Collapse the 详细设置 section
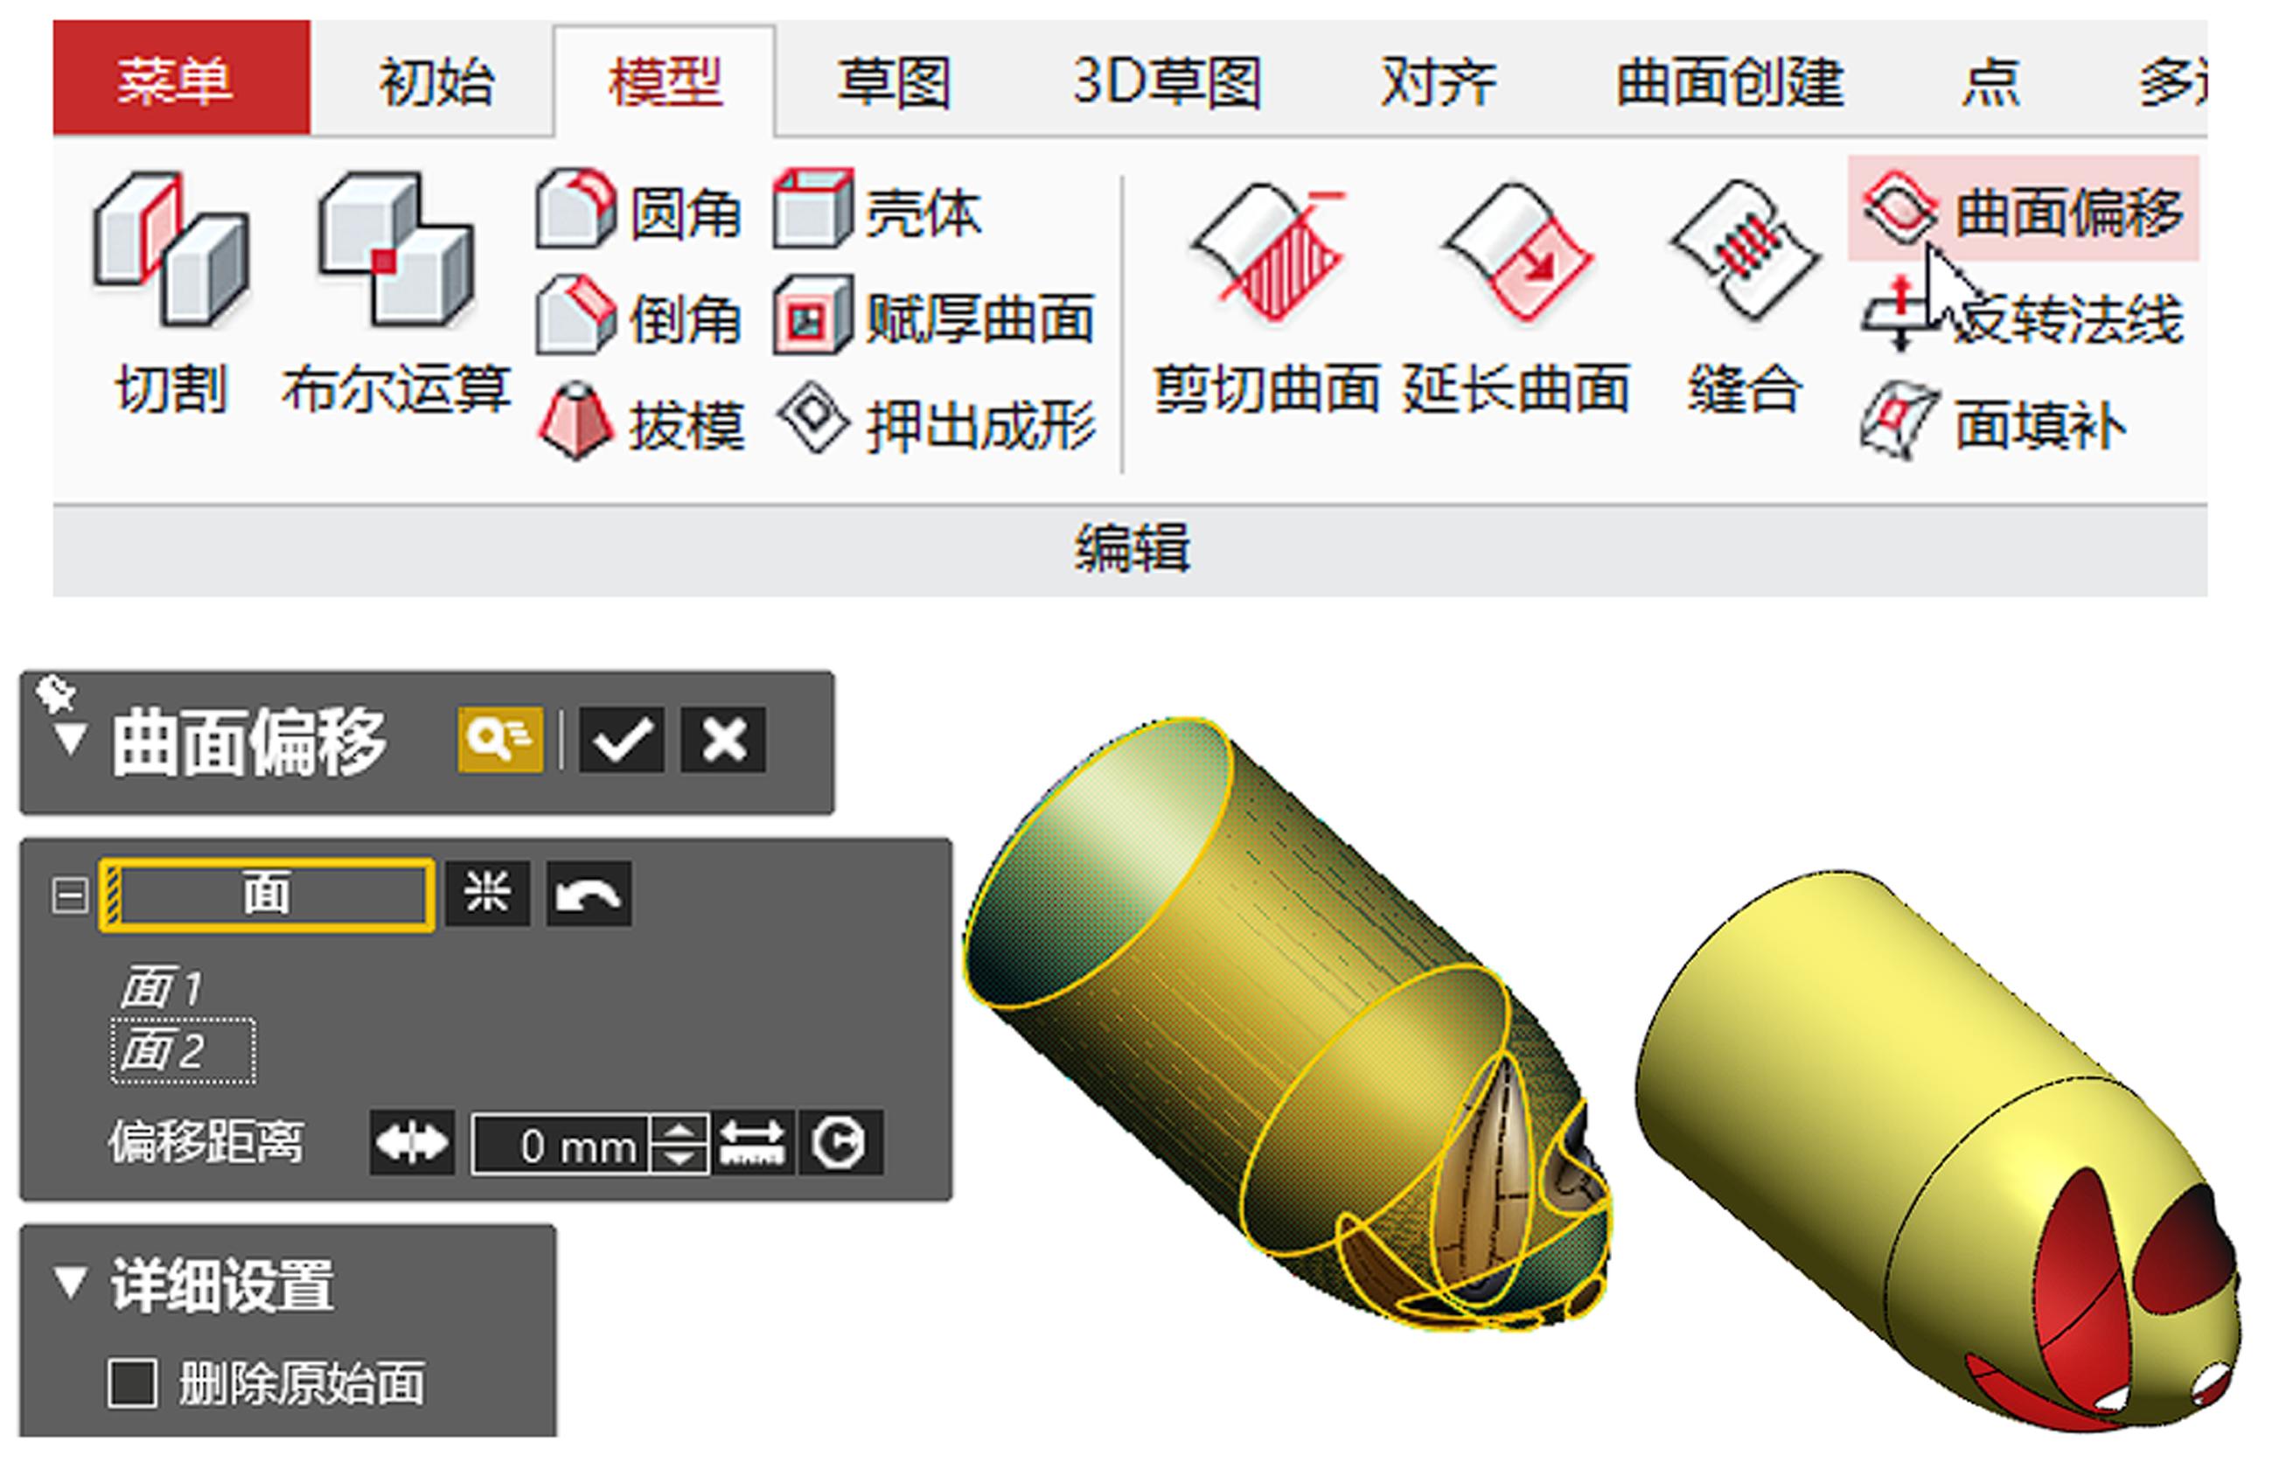Viewport: 2272px width, 1477px height. (71, 1284)
